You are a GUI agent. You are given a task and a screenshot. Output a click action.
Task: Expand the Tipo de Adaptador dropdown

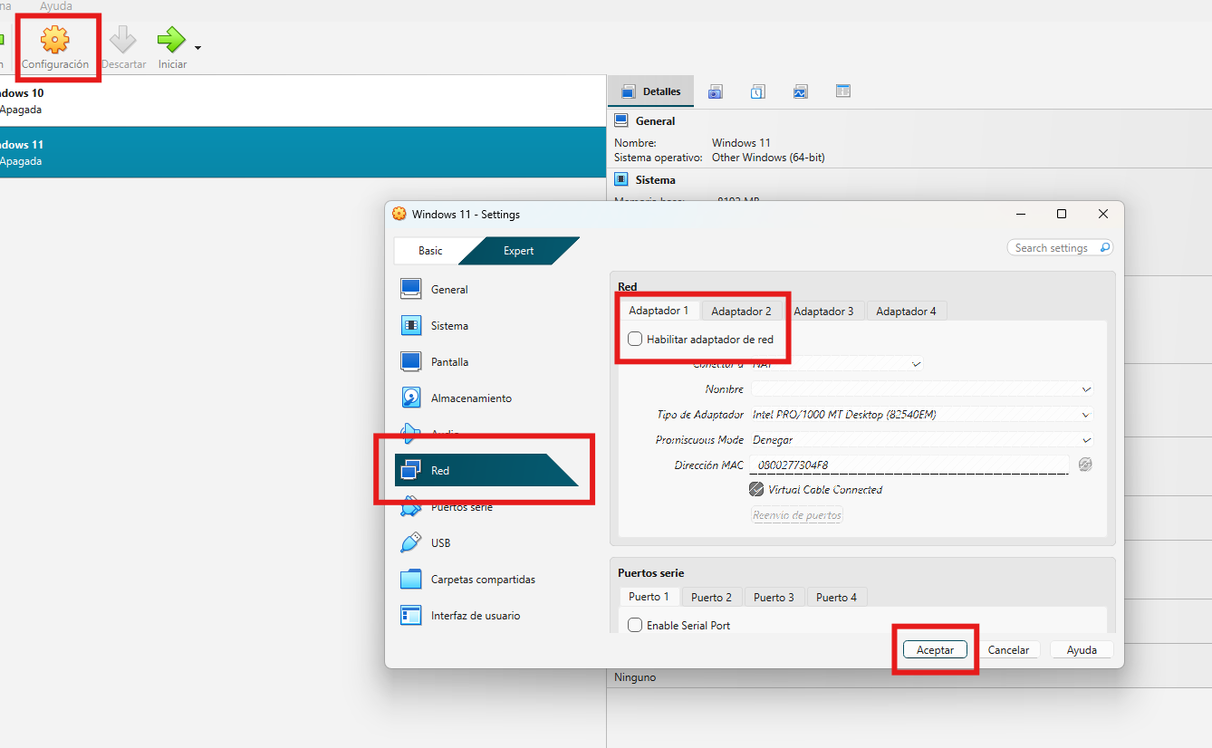click(x=920, y=415)
